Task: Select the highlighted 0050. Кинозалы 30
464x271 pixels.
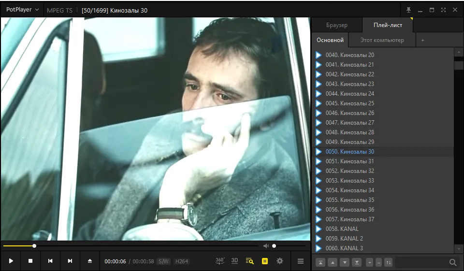Action: [x=383, y=152]
